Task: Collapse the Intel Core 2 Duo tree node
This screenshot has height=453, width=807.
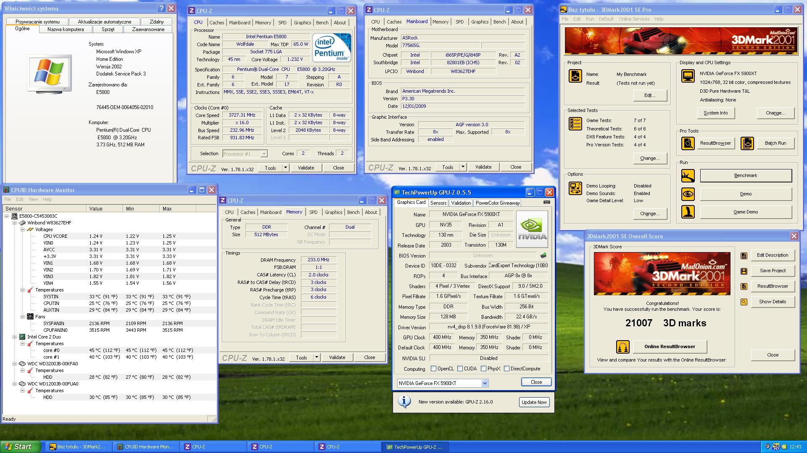Action: [x=15, y=337]
